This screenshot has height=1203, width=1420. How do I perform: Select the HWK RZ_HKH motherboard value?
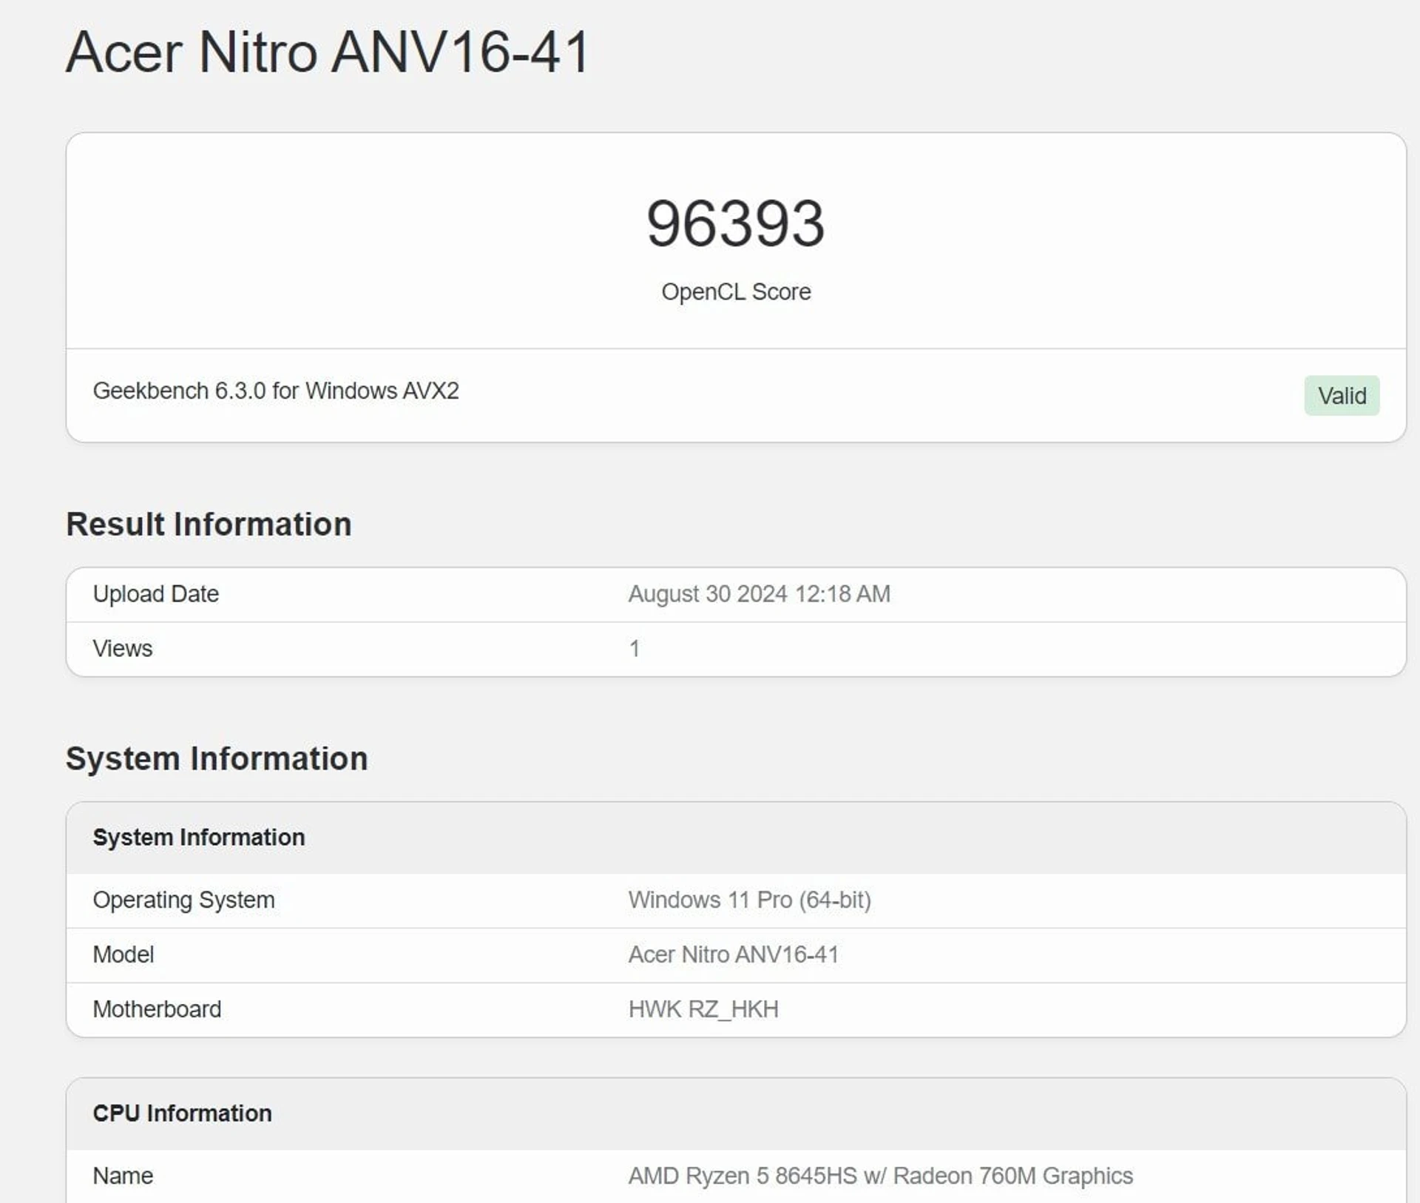click(x=703, y=1010)
